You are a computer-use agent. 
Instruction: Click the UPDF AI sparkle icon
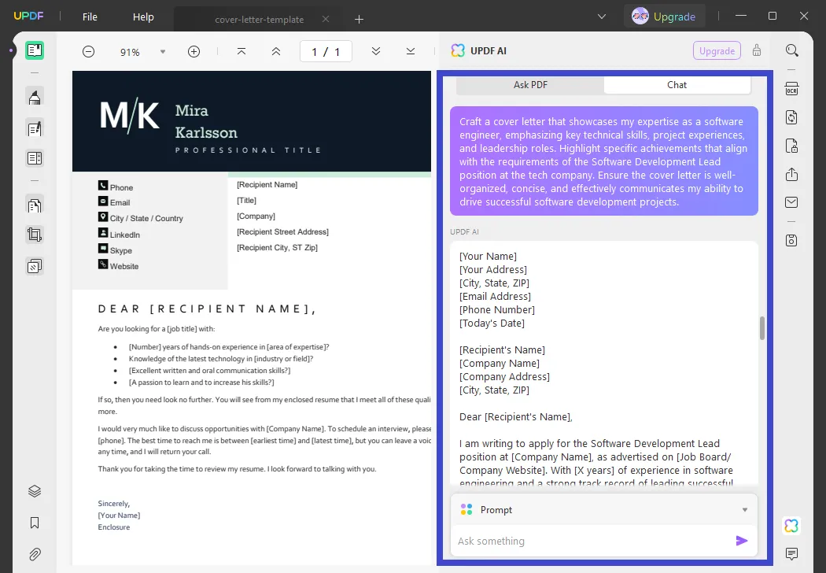[791, 525]
